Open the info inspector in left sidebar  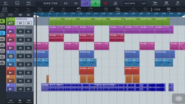pos(2,15)
